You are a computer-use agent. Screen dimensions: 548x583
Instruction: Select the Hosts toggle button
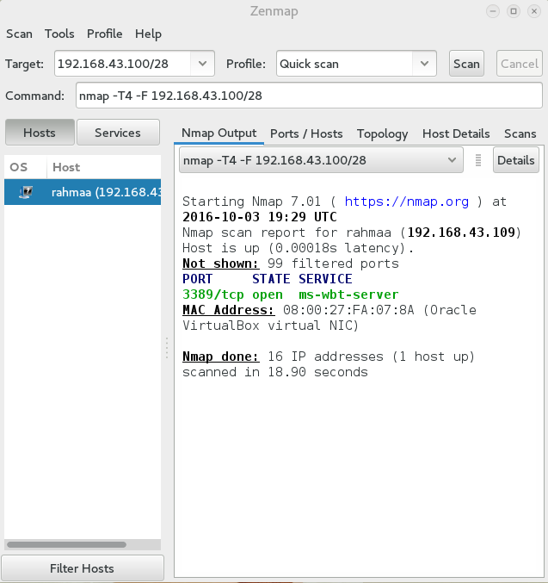(40, 133)
